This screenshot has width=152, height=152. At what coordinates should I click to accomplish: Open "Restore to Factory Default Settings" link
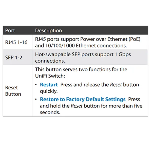pos(83,99)
